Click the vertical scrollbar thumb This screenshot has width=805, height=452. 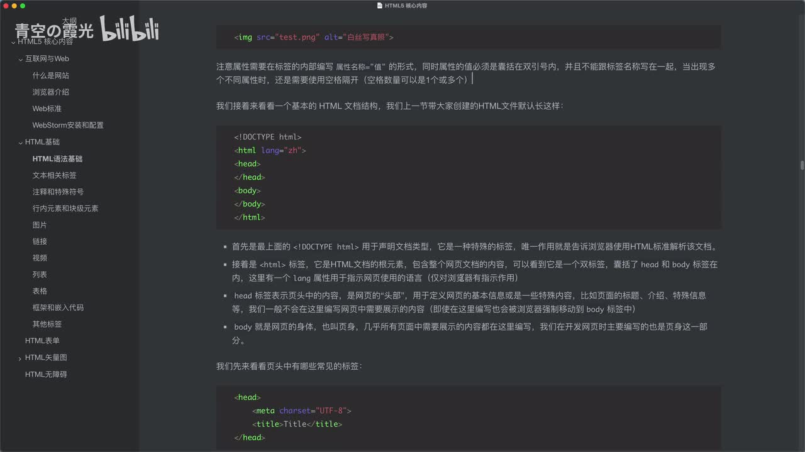pos(802,165)
